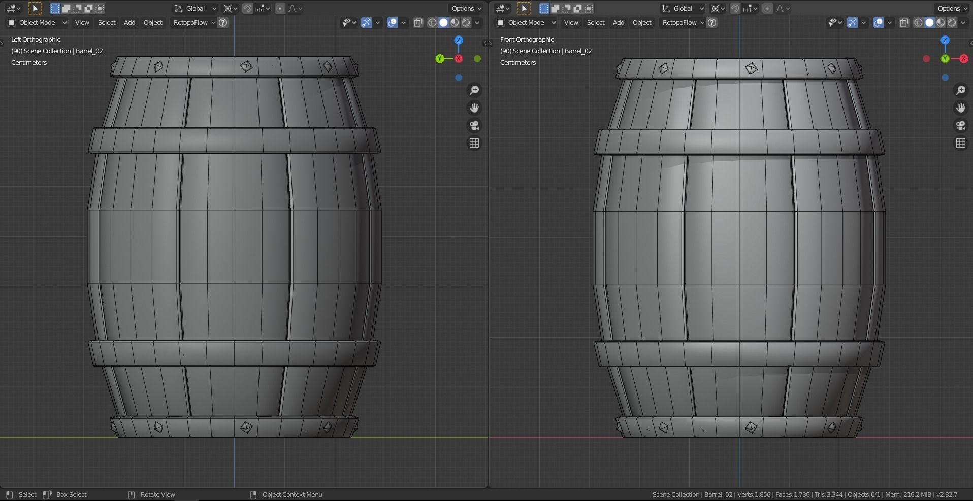Click negative Y green dot gizmo in Left Orthographic viewport
The height and width of the screenshot is (501, 973).
point(477,59)
